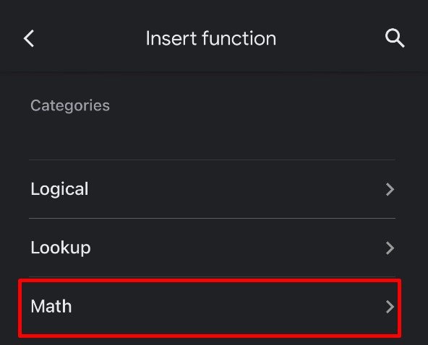Tap the chevron icon beside Lookup
This screenshot has height=345, width=428.
pyautogui.click(x=390, y=248)
